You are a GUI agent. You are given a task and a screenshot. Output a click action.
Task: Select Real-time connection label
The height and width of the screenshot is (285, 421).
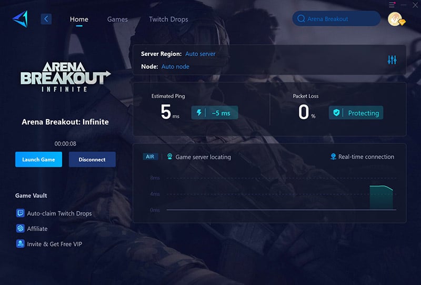(366, 157)
